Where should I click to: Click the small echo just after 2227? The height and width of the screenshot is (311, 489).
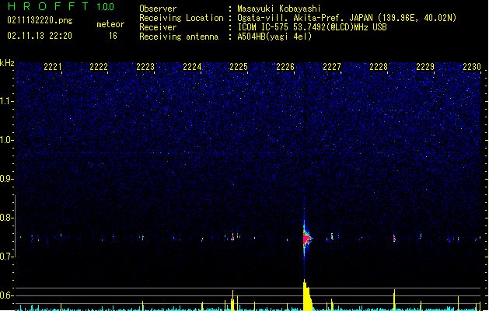[332, 236]
